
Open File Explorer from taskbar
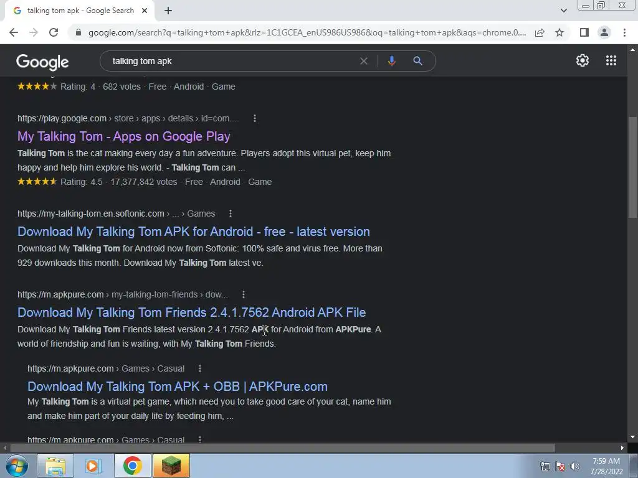(x=55, y=466)
